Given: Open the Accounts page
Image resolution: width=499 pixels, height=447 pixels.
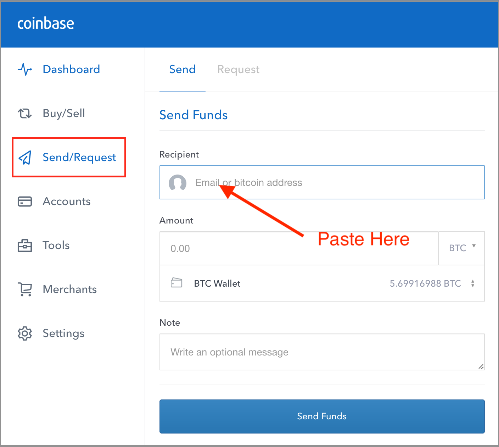Looking at the screenshot, I should [67, 202].
